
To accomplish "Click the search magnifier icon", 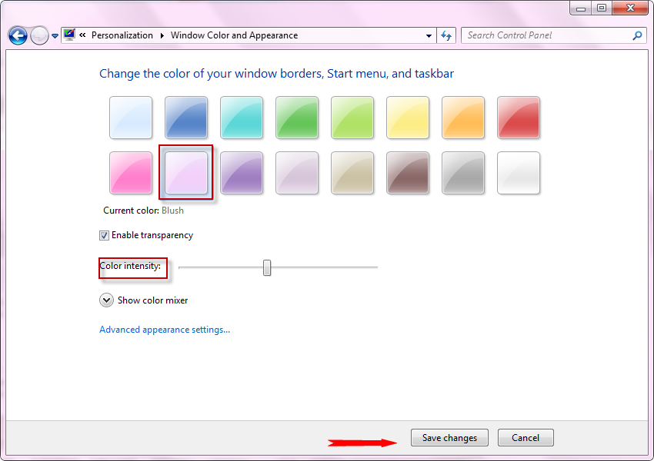I will [x=637, y=36].
